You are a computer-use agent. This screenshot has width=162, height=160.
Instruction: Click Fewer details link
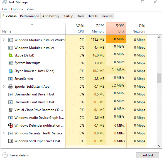(x=19, y=155)
